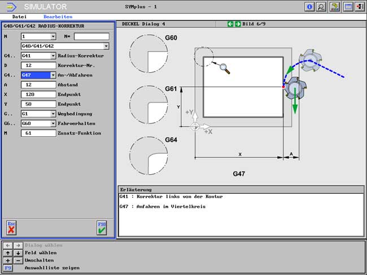367x275 pixels.
Task: Click the magnifier icon in the diagram
Action: [x=225, y=69]
